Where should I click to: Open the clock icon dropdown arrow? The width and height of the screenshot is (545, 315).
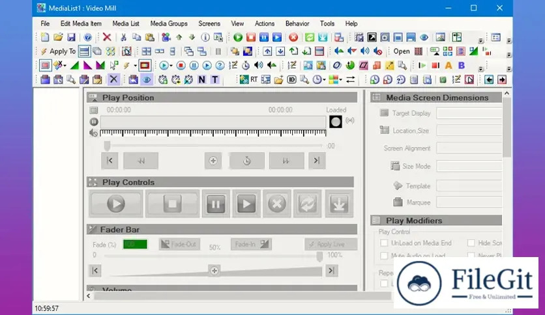click(324, 80)
